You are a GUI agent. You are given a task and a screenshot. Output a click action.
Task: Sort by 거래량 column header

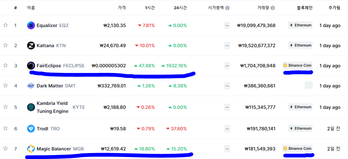point(263,8)
